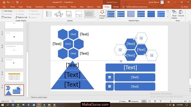This screenshot has width=191, height=107.
Task: Click Start From Beginning presentation icon
Action: click(x=17, y=2)
